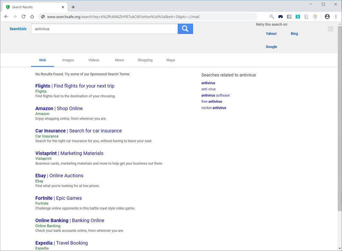Open the orange swirl extension icon
The height and width of the screenshot is (251, 342).
[315, 17]
